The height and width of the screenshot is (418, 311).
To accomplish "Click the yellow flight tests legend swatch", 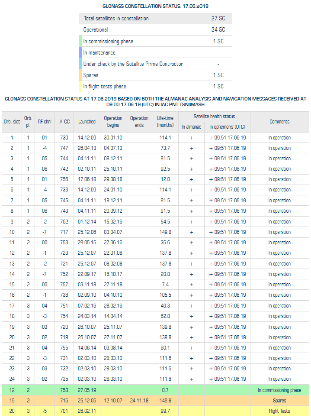I will pyautogui.click(x=80, y=87).
